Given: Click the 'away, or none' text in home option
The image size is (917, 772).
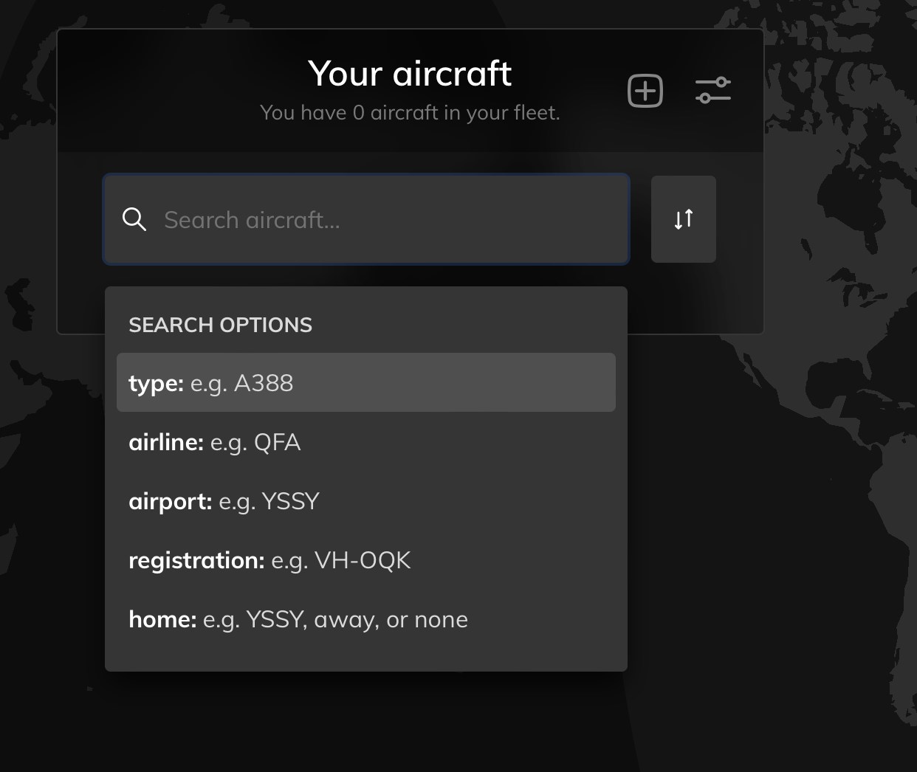Looking at the screenshot, I should coord(391,619).
